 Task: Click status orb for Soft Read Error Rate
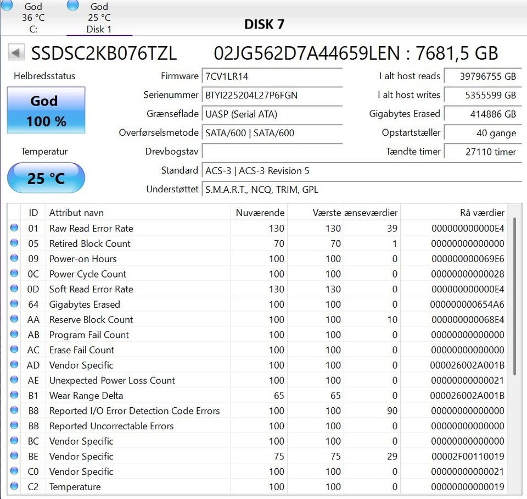coord(14,289)
